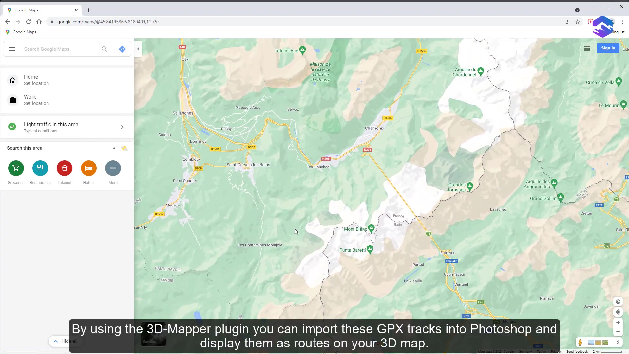
Task: Open the Google apps grid
Action: coord(587,48)
